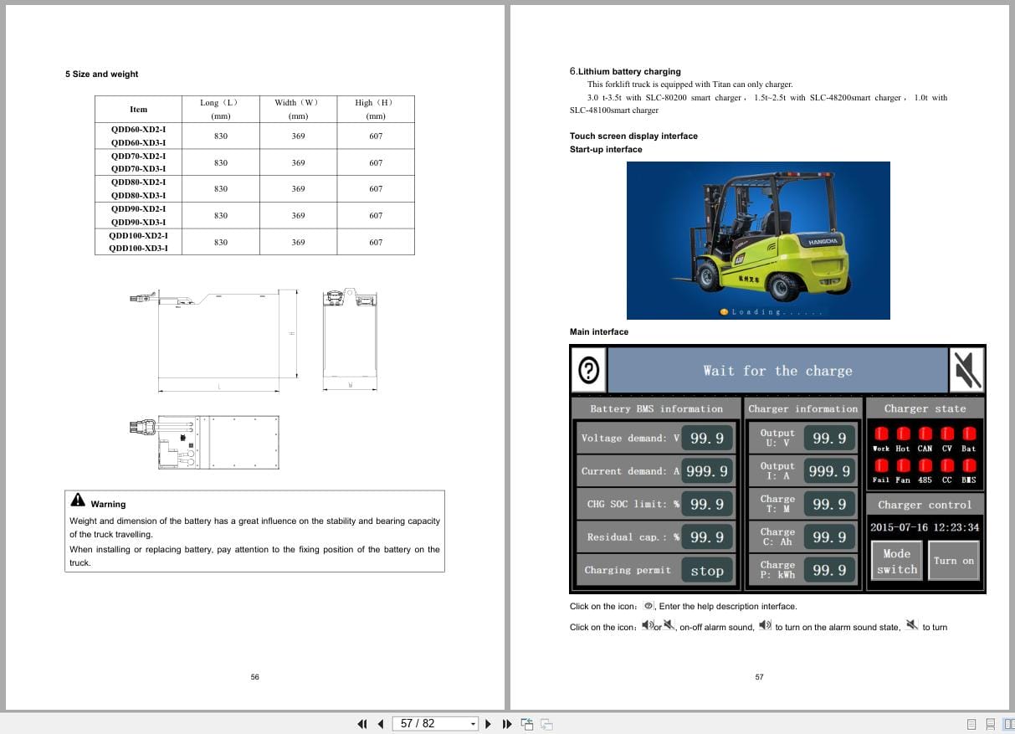
Task: Go to the previous page
Action: [381, 724]
